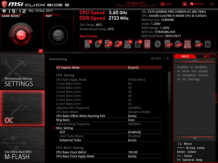Click the Adjusted Ring Frequency row
This screenshot has height=163, width=218.
coord(109,124)
